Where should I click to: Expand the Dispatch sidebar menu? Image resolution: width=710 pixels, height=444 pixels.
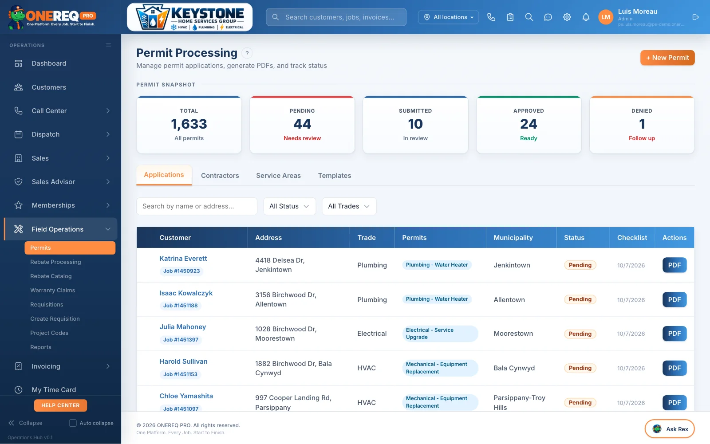pos(60,134)
